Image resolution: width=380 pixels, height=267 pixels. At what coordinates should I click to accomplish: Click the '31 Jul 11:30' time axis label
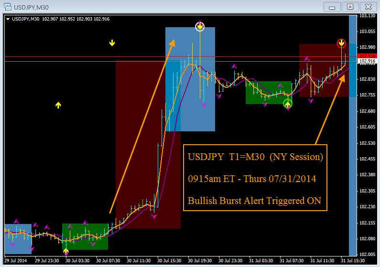click(x=322, y=261)
